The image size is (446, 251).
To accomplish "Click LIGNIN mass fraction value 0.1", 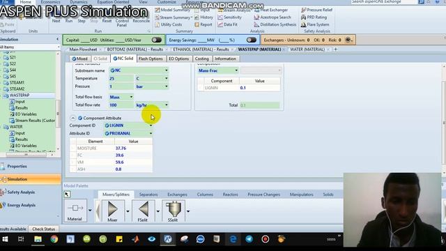I will click(259, 88).
